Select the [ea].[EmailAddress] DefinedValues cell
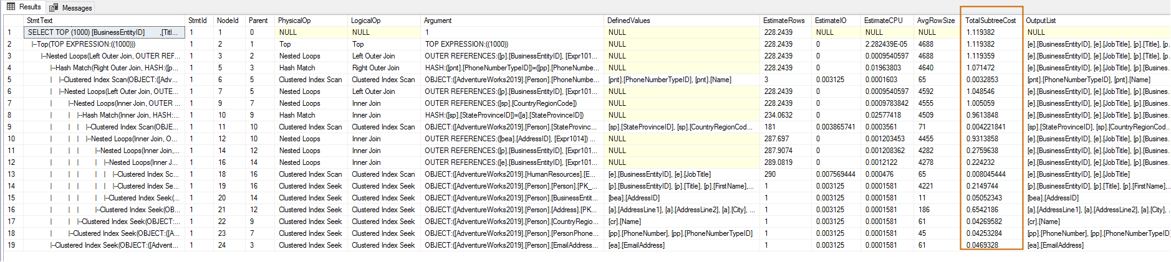 636,245
